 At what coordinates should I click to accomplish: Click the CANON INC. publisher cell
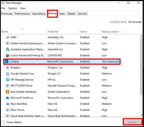[55, 55]
